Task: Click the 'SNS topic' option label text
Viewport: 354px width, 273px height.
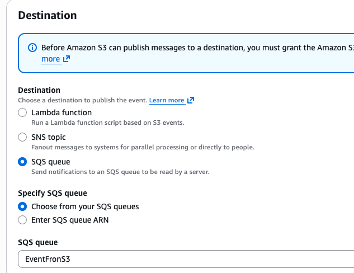Action: point(48,137)
